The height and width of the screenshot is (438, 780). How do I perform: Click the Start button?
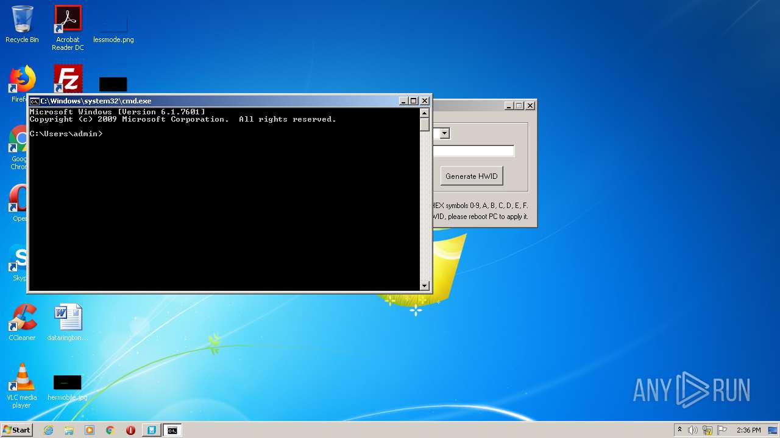[x=16, y=430]
